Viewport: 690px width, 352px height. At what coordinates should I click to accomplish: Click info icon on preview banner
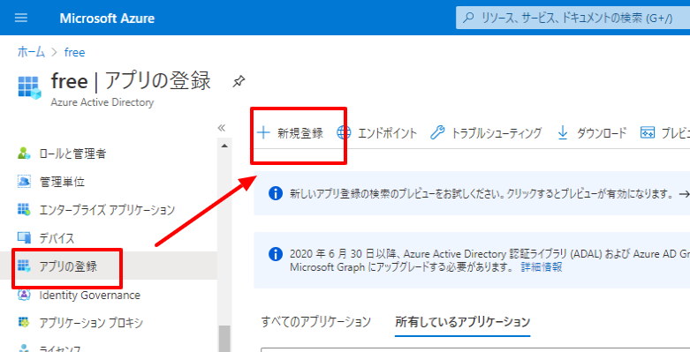(x=276, y=193)
